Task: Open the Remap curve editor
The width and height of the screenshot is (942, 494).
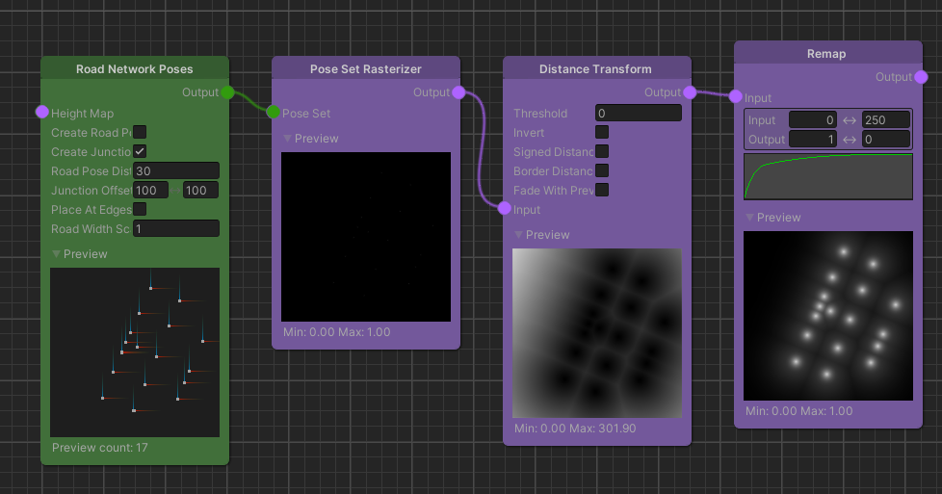Action: pos(827,176)
